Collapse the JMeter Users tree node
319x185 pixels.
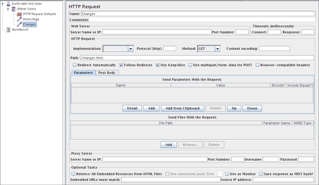click(8, 9)
